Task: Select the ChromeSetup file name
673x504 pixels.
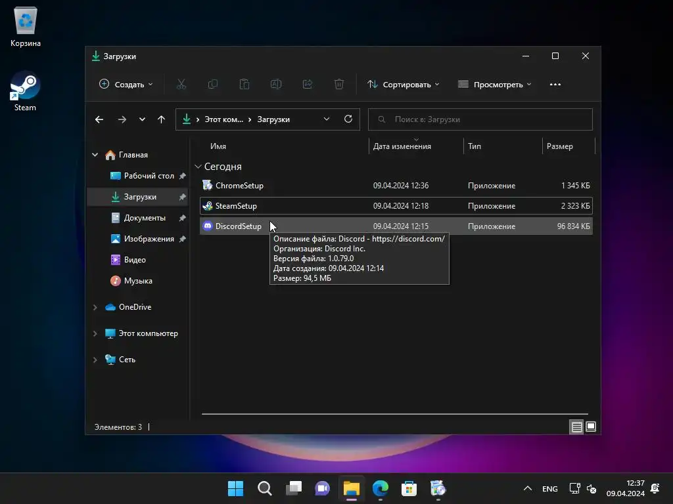Action: tap(239, 186)
